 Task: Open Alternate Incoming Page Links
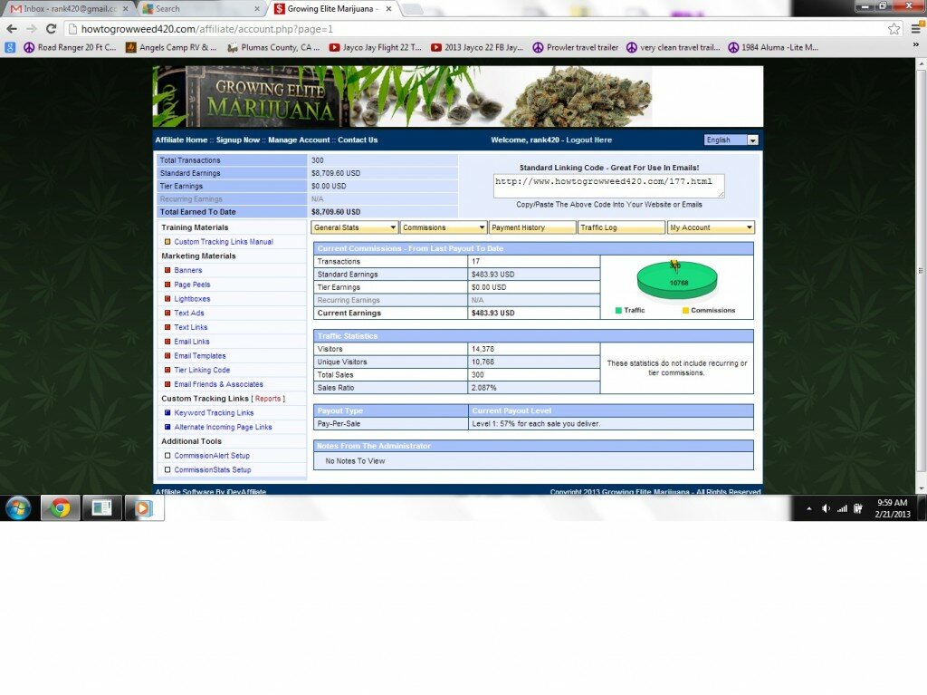pos(223,428)
